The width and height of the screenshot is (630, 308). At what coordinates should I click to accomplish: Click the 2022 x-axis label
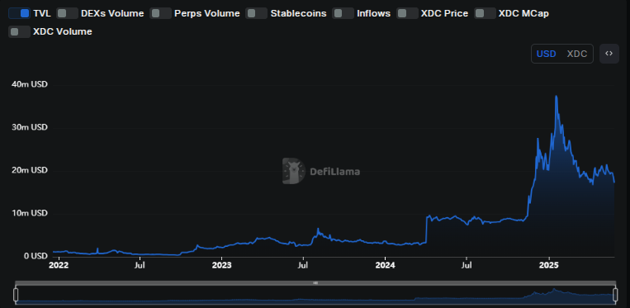click(59, 265)
